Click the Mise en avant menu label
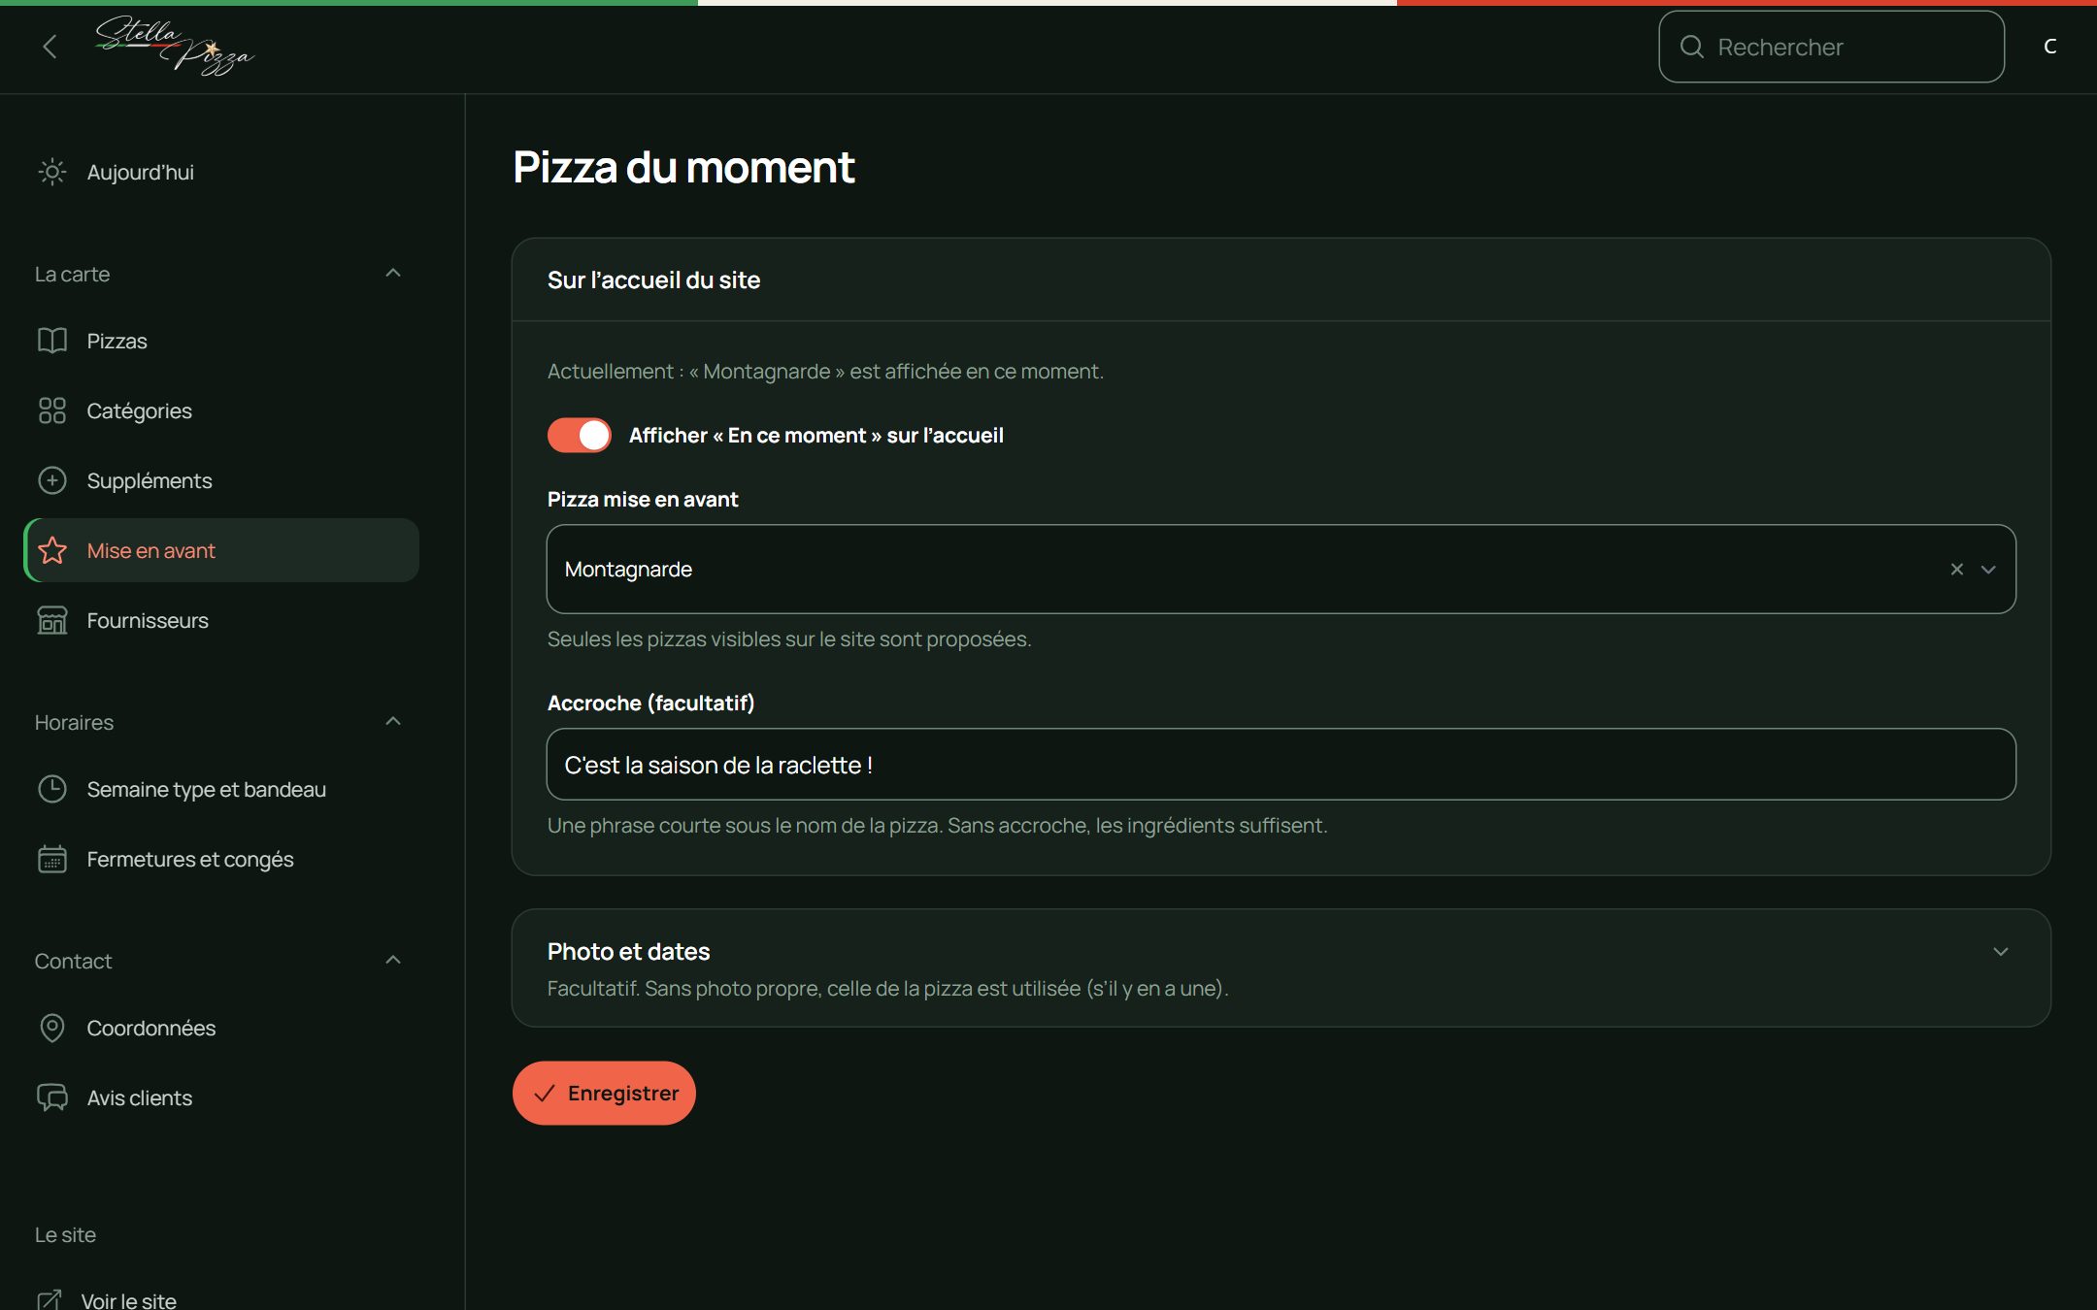This screenshot has width=2097, height=1310. point(150,550)
